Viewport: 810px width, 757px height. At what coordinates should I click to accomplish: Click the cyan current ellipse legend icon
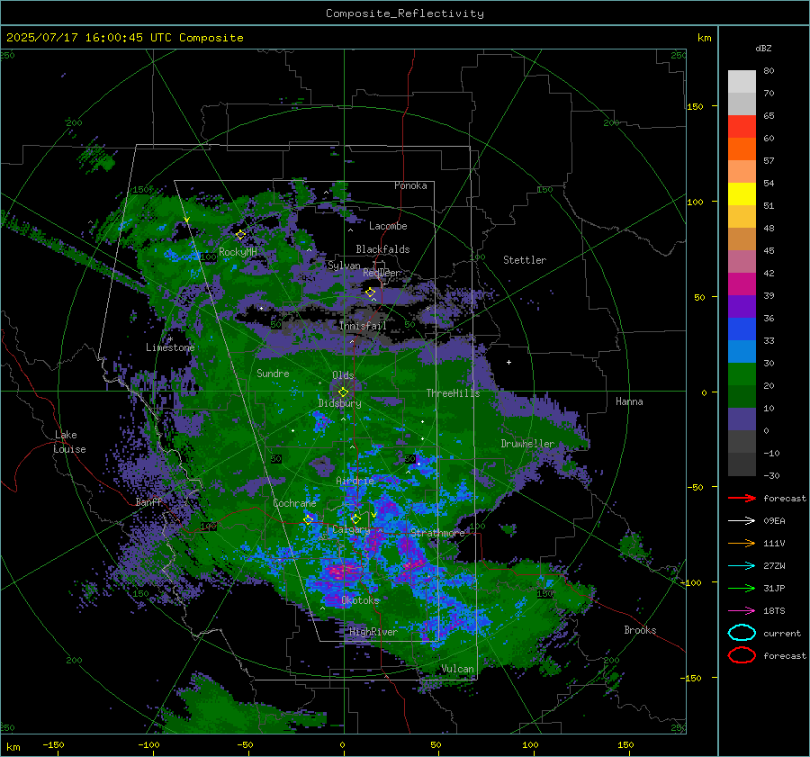(x=742, y=633)
